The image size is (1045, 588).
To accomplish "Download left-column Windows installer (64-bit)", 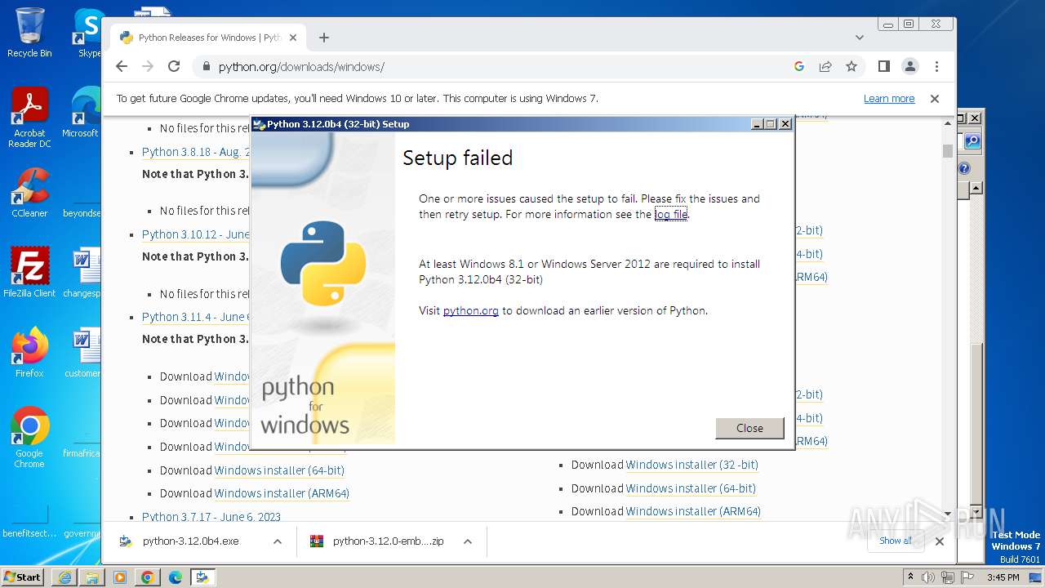I will (x=279, y=470).
